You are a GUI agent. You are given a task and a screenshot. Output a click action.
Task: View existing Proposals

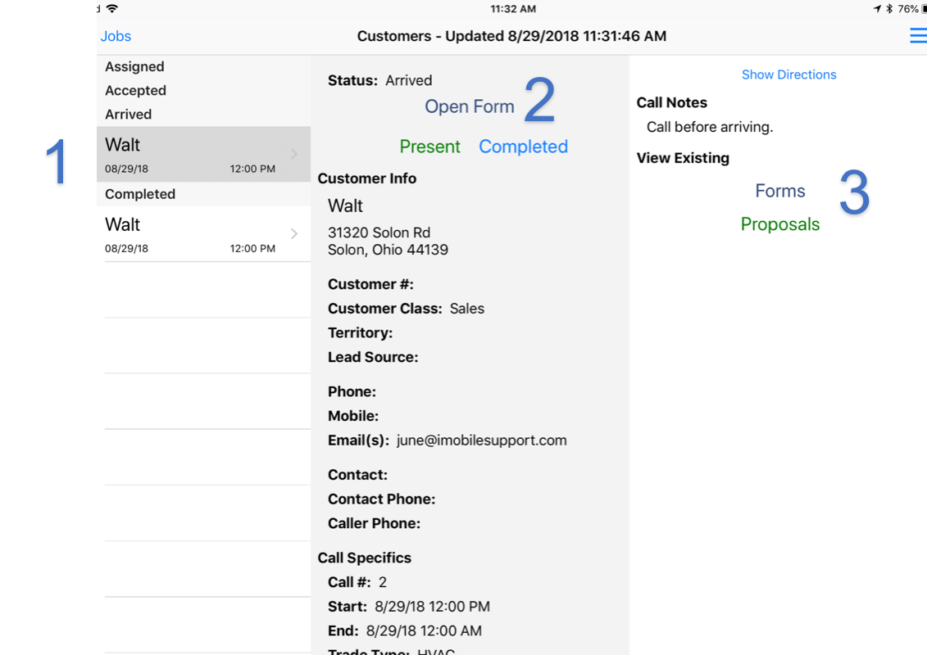(x=779, y=224)
